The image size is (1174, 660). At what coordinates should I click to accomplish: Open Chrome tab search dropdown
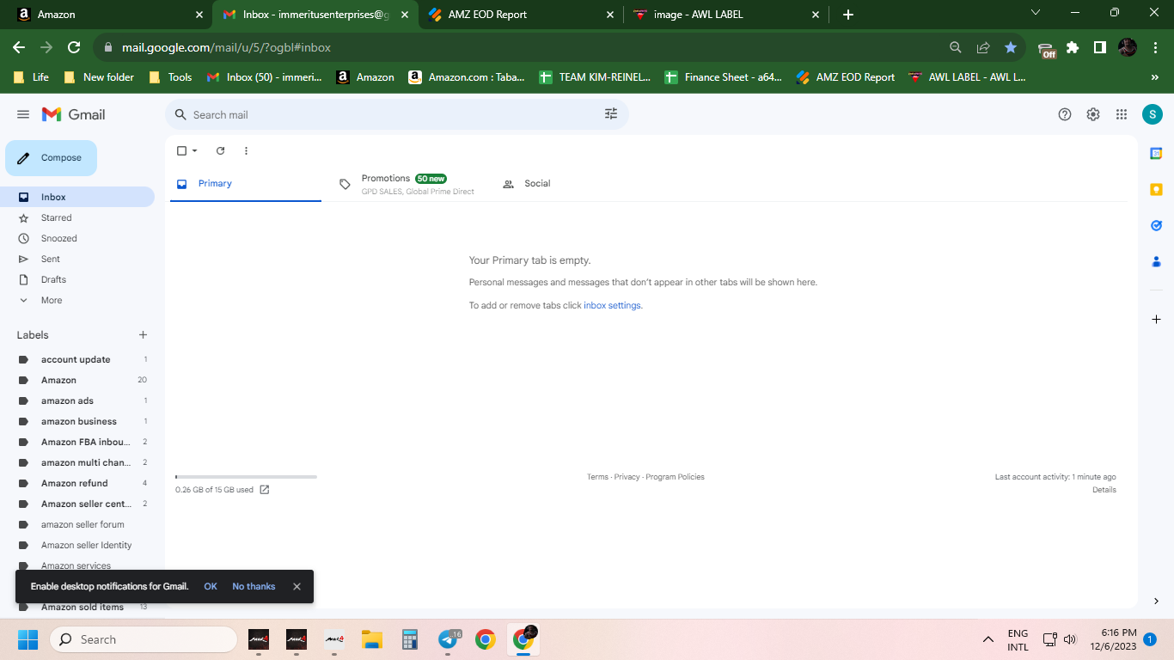1036,13
